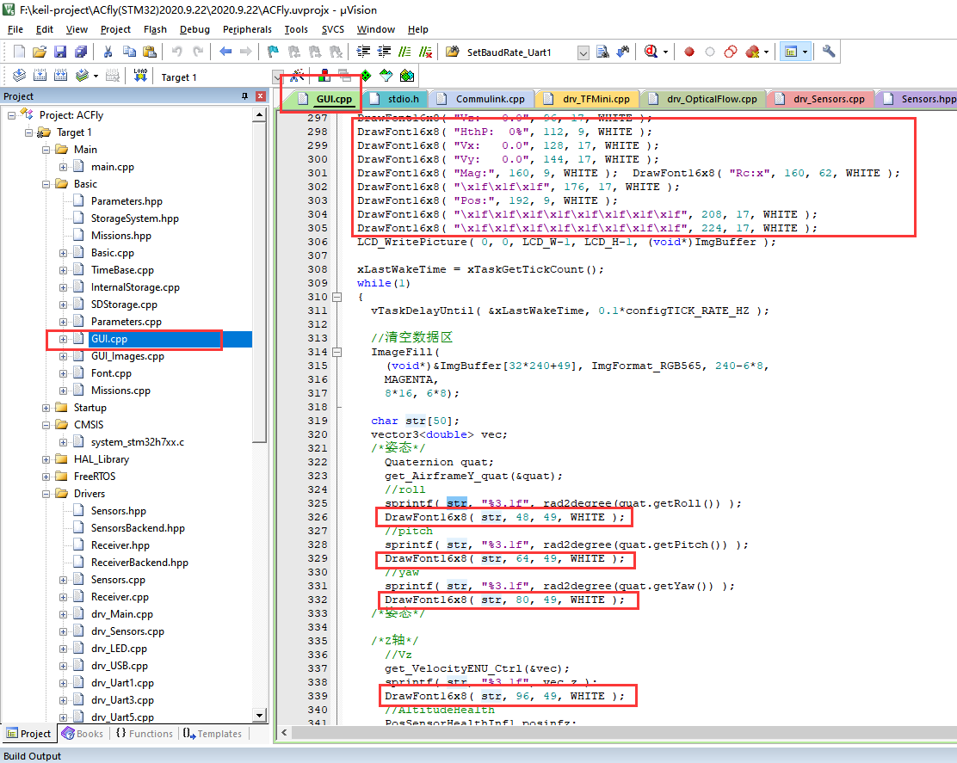Translate current file icon
Screen dimensions: 957x763
[x=20, y=76]
